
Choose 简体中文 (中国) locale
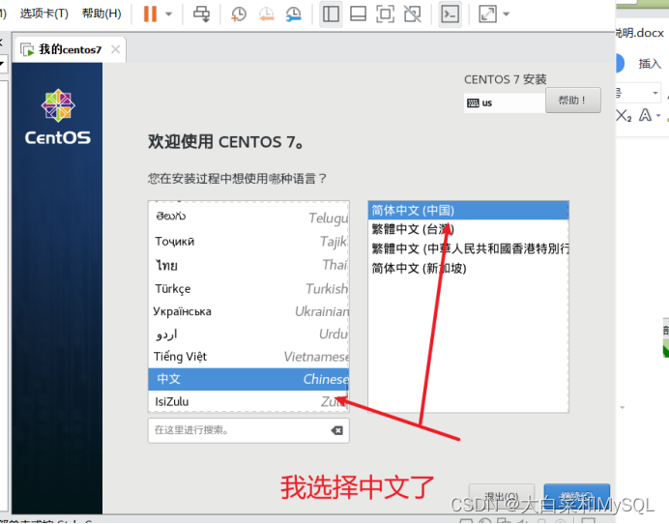pyautogui.click(x=468, y=211)
